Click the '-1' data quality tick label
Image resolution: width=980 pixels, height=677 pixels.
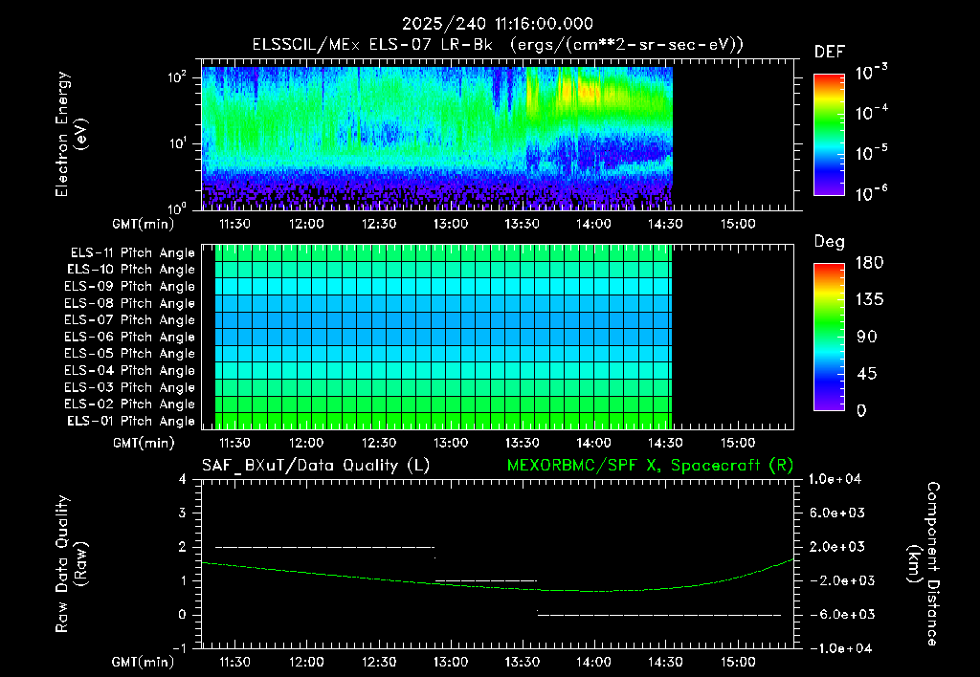[x=179, y=648]
